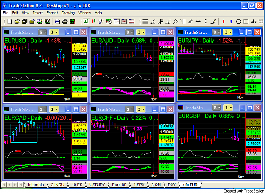265x193 pixels.
Task: Click the stacked-pages icon next to the open folder
Action: [x=25, y=22]
